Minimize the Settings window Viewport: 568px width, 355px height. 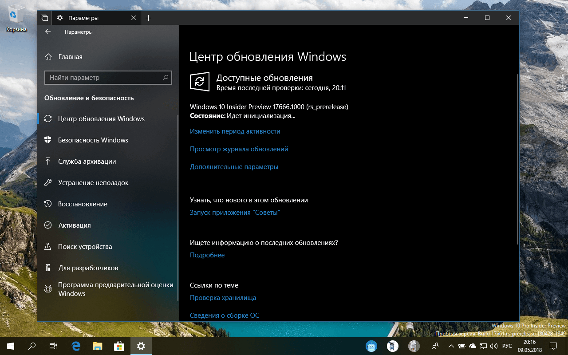click(x=466, y=18)
